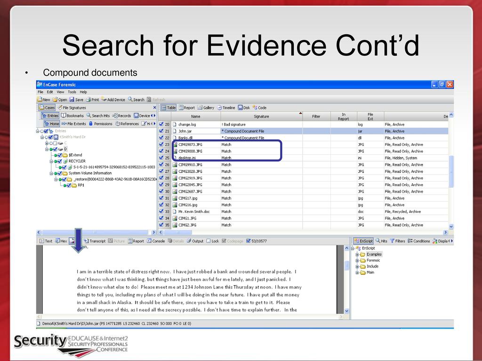This screenshot has height=361, width=482.
Task: Open Filters tab in right pane
Action: click(x=397, y=241)
